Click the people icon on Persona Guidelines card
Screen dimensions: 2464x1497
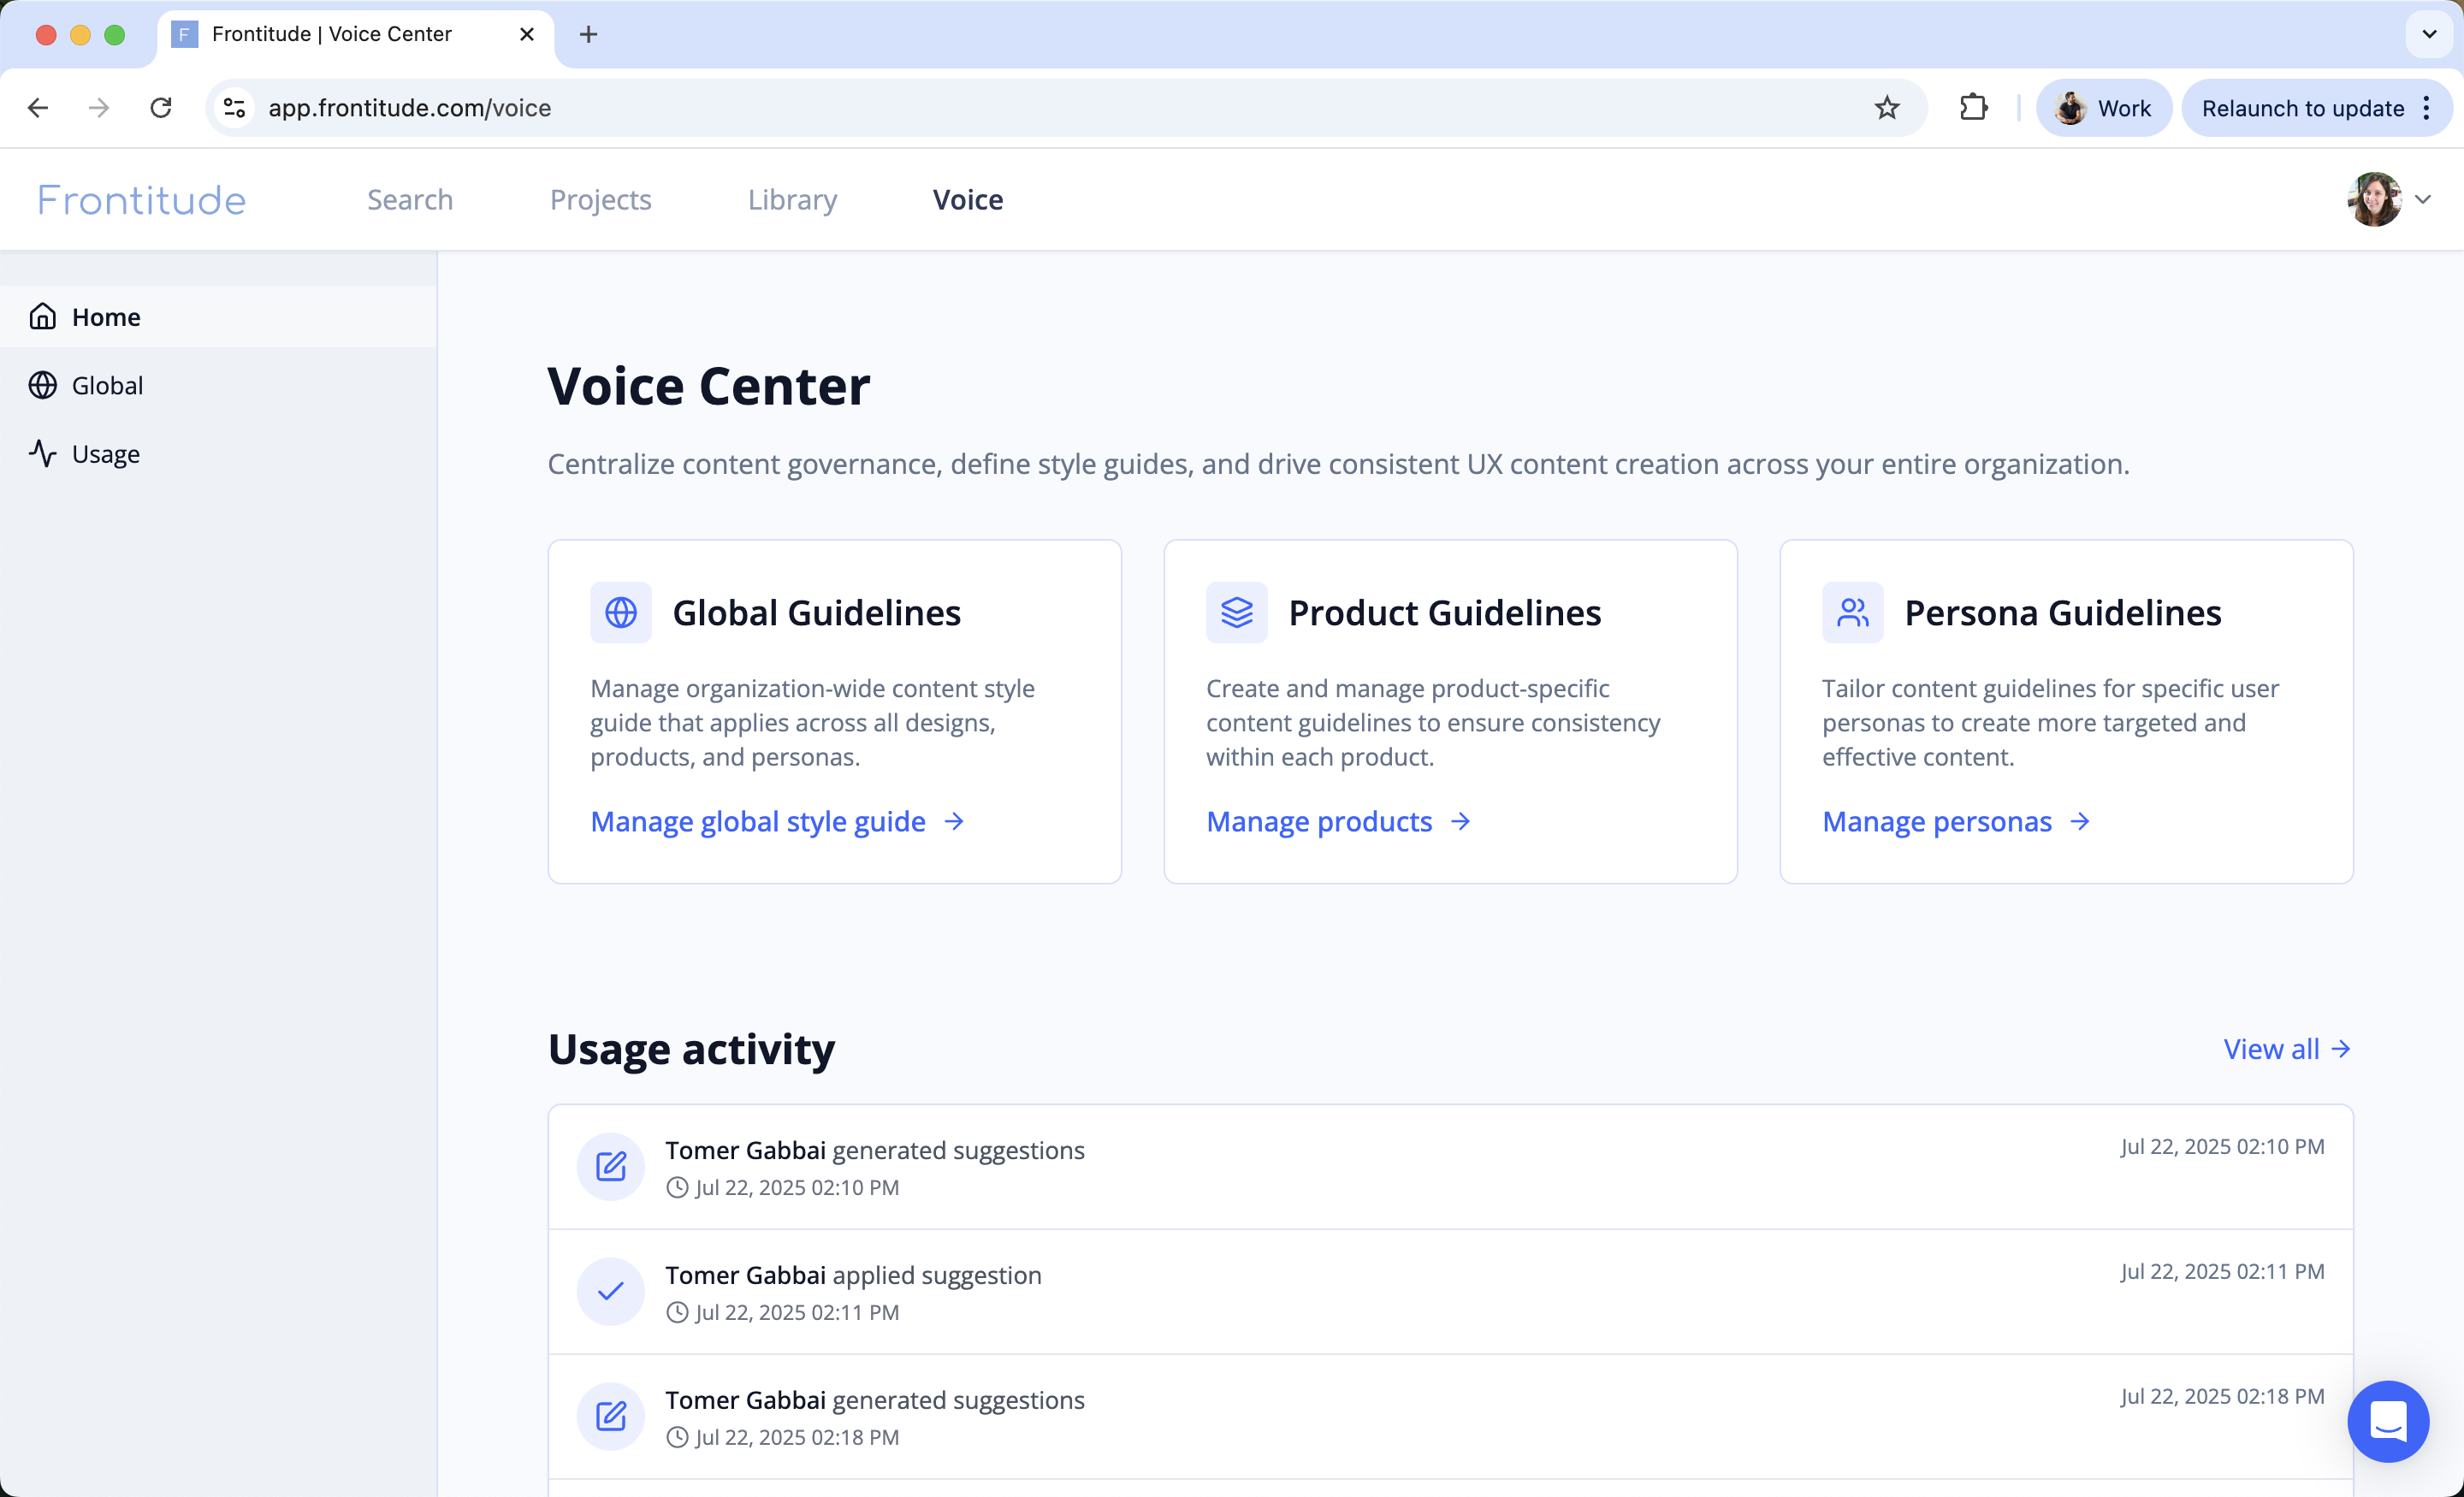1853,612
